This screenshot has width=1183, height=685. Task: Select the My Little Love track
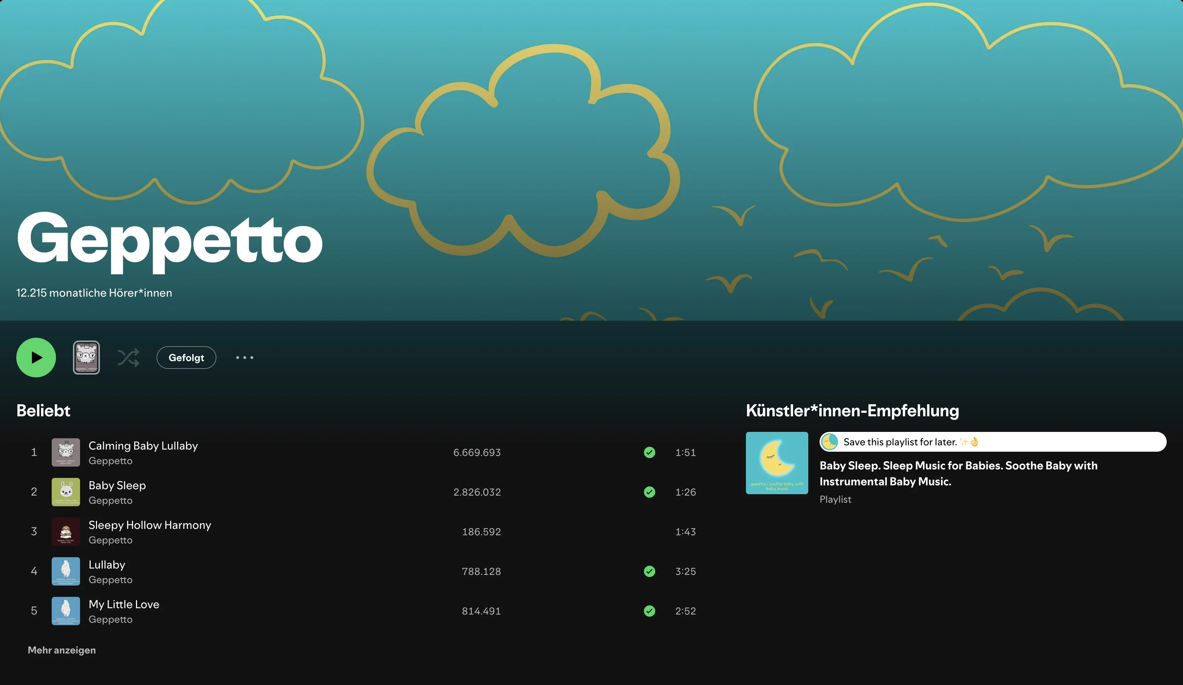pyautogui.click(x=124, y=604)
